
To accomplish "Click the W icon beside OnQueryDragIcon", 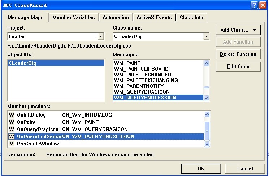I will 12,129.
